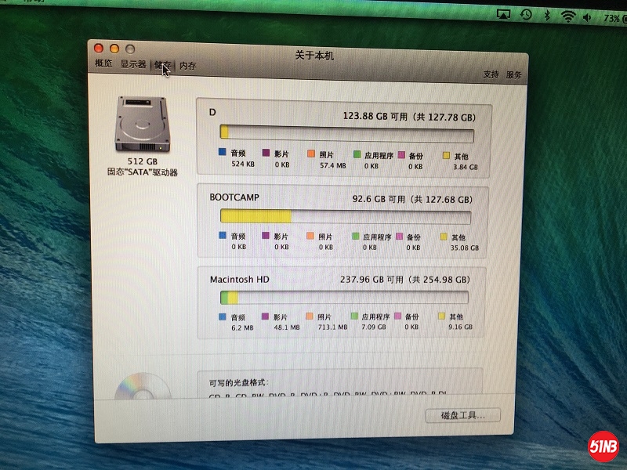Click pink 备份 swatch under BOOTCAMP
The height and width of the screenshot is (470, 627).
(x=399, y=237)
